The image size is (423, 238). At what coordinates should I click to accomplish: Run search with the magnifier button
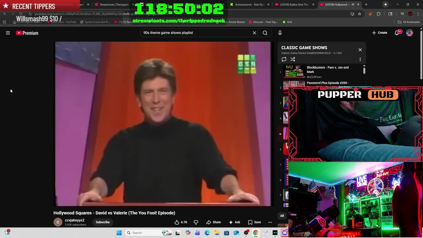[265, 33]
